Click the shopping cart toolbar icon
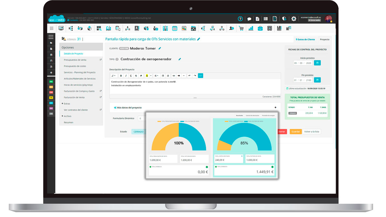Viewport: 386px width, 217px height. [241, 28]
